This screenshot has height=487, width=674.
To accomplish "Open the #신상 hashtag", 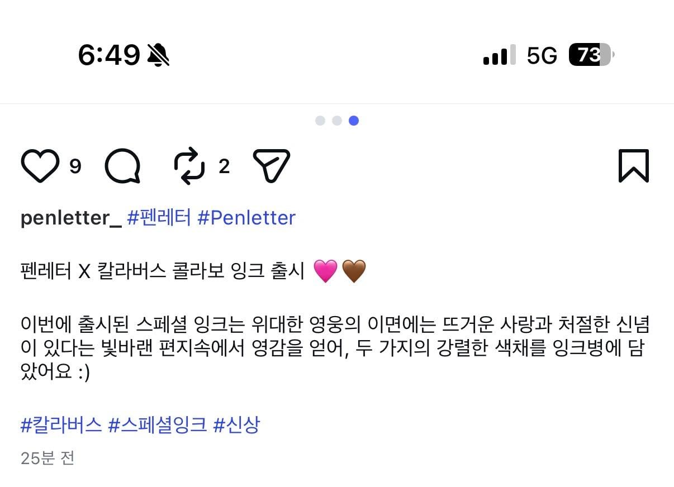I will point(236,426).
